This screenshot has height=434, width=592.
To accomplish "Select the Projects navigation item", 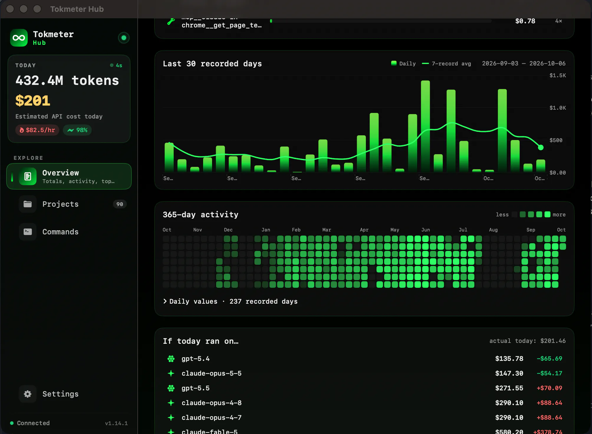I will pos(69,204).
